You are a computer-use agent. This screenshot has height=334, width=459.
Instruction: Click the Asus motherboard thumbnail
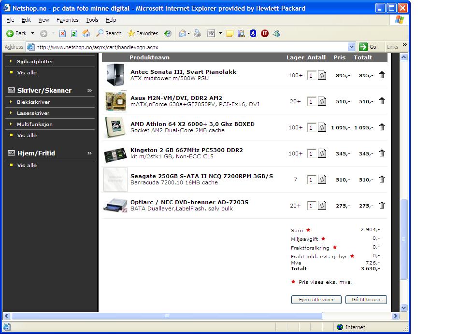click(115, 101)
